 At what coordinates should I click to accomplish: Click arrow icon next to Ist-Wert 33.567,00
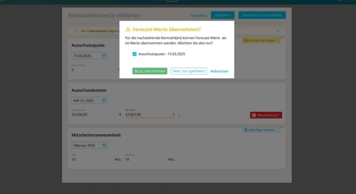180,115
